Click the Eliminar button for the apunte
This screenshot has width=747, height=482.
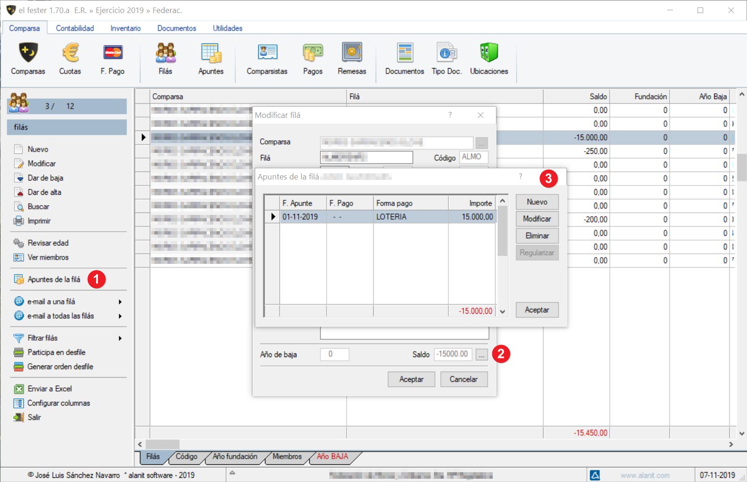(x=537, y=236)
